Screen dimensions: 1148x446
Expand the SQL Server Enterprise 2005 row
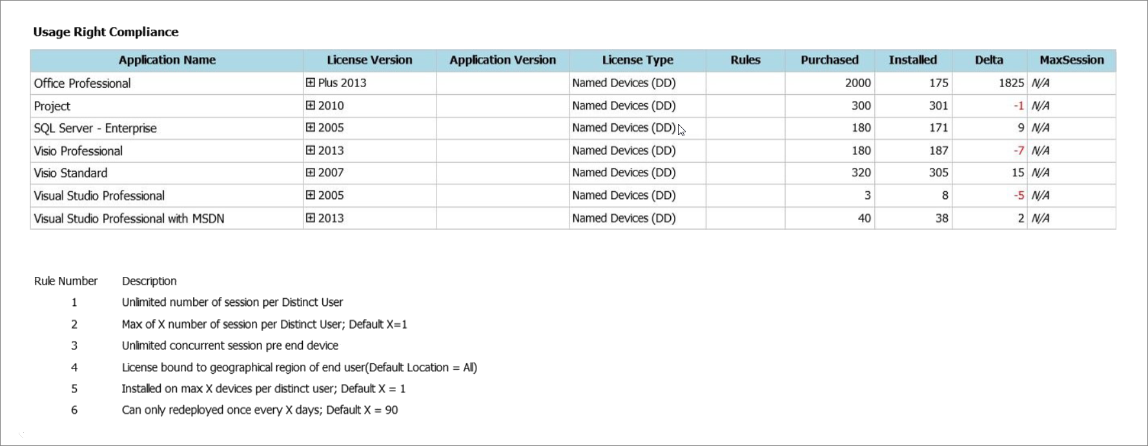(x=311, y=127)
